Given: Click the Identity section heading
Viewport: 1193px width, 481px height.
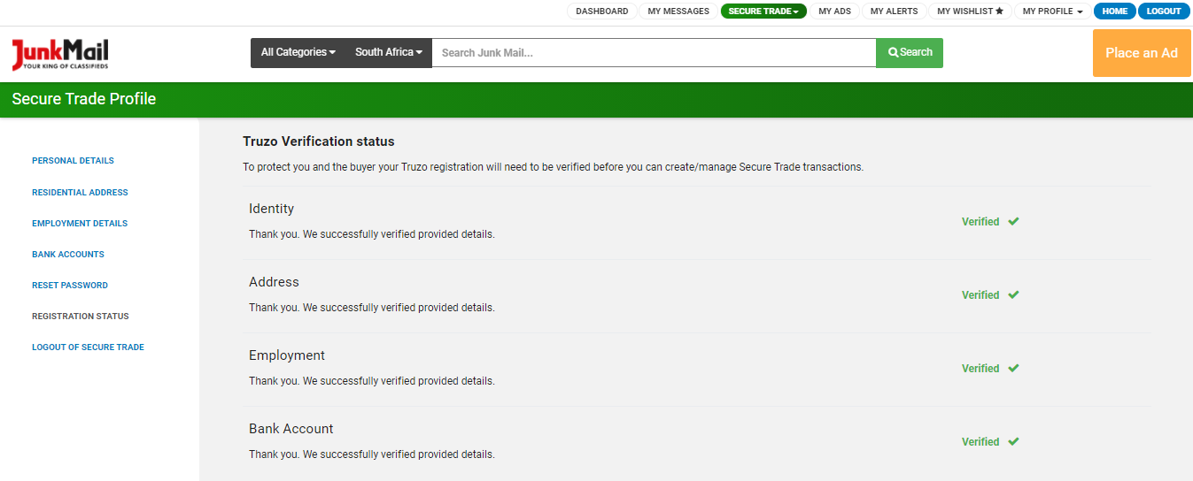Looking at the screenshot, I should [x=271, y=210].
